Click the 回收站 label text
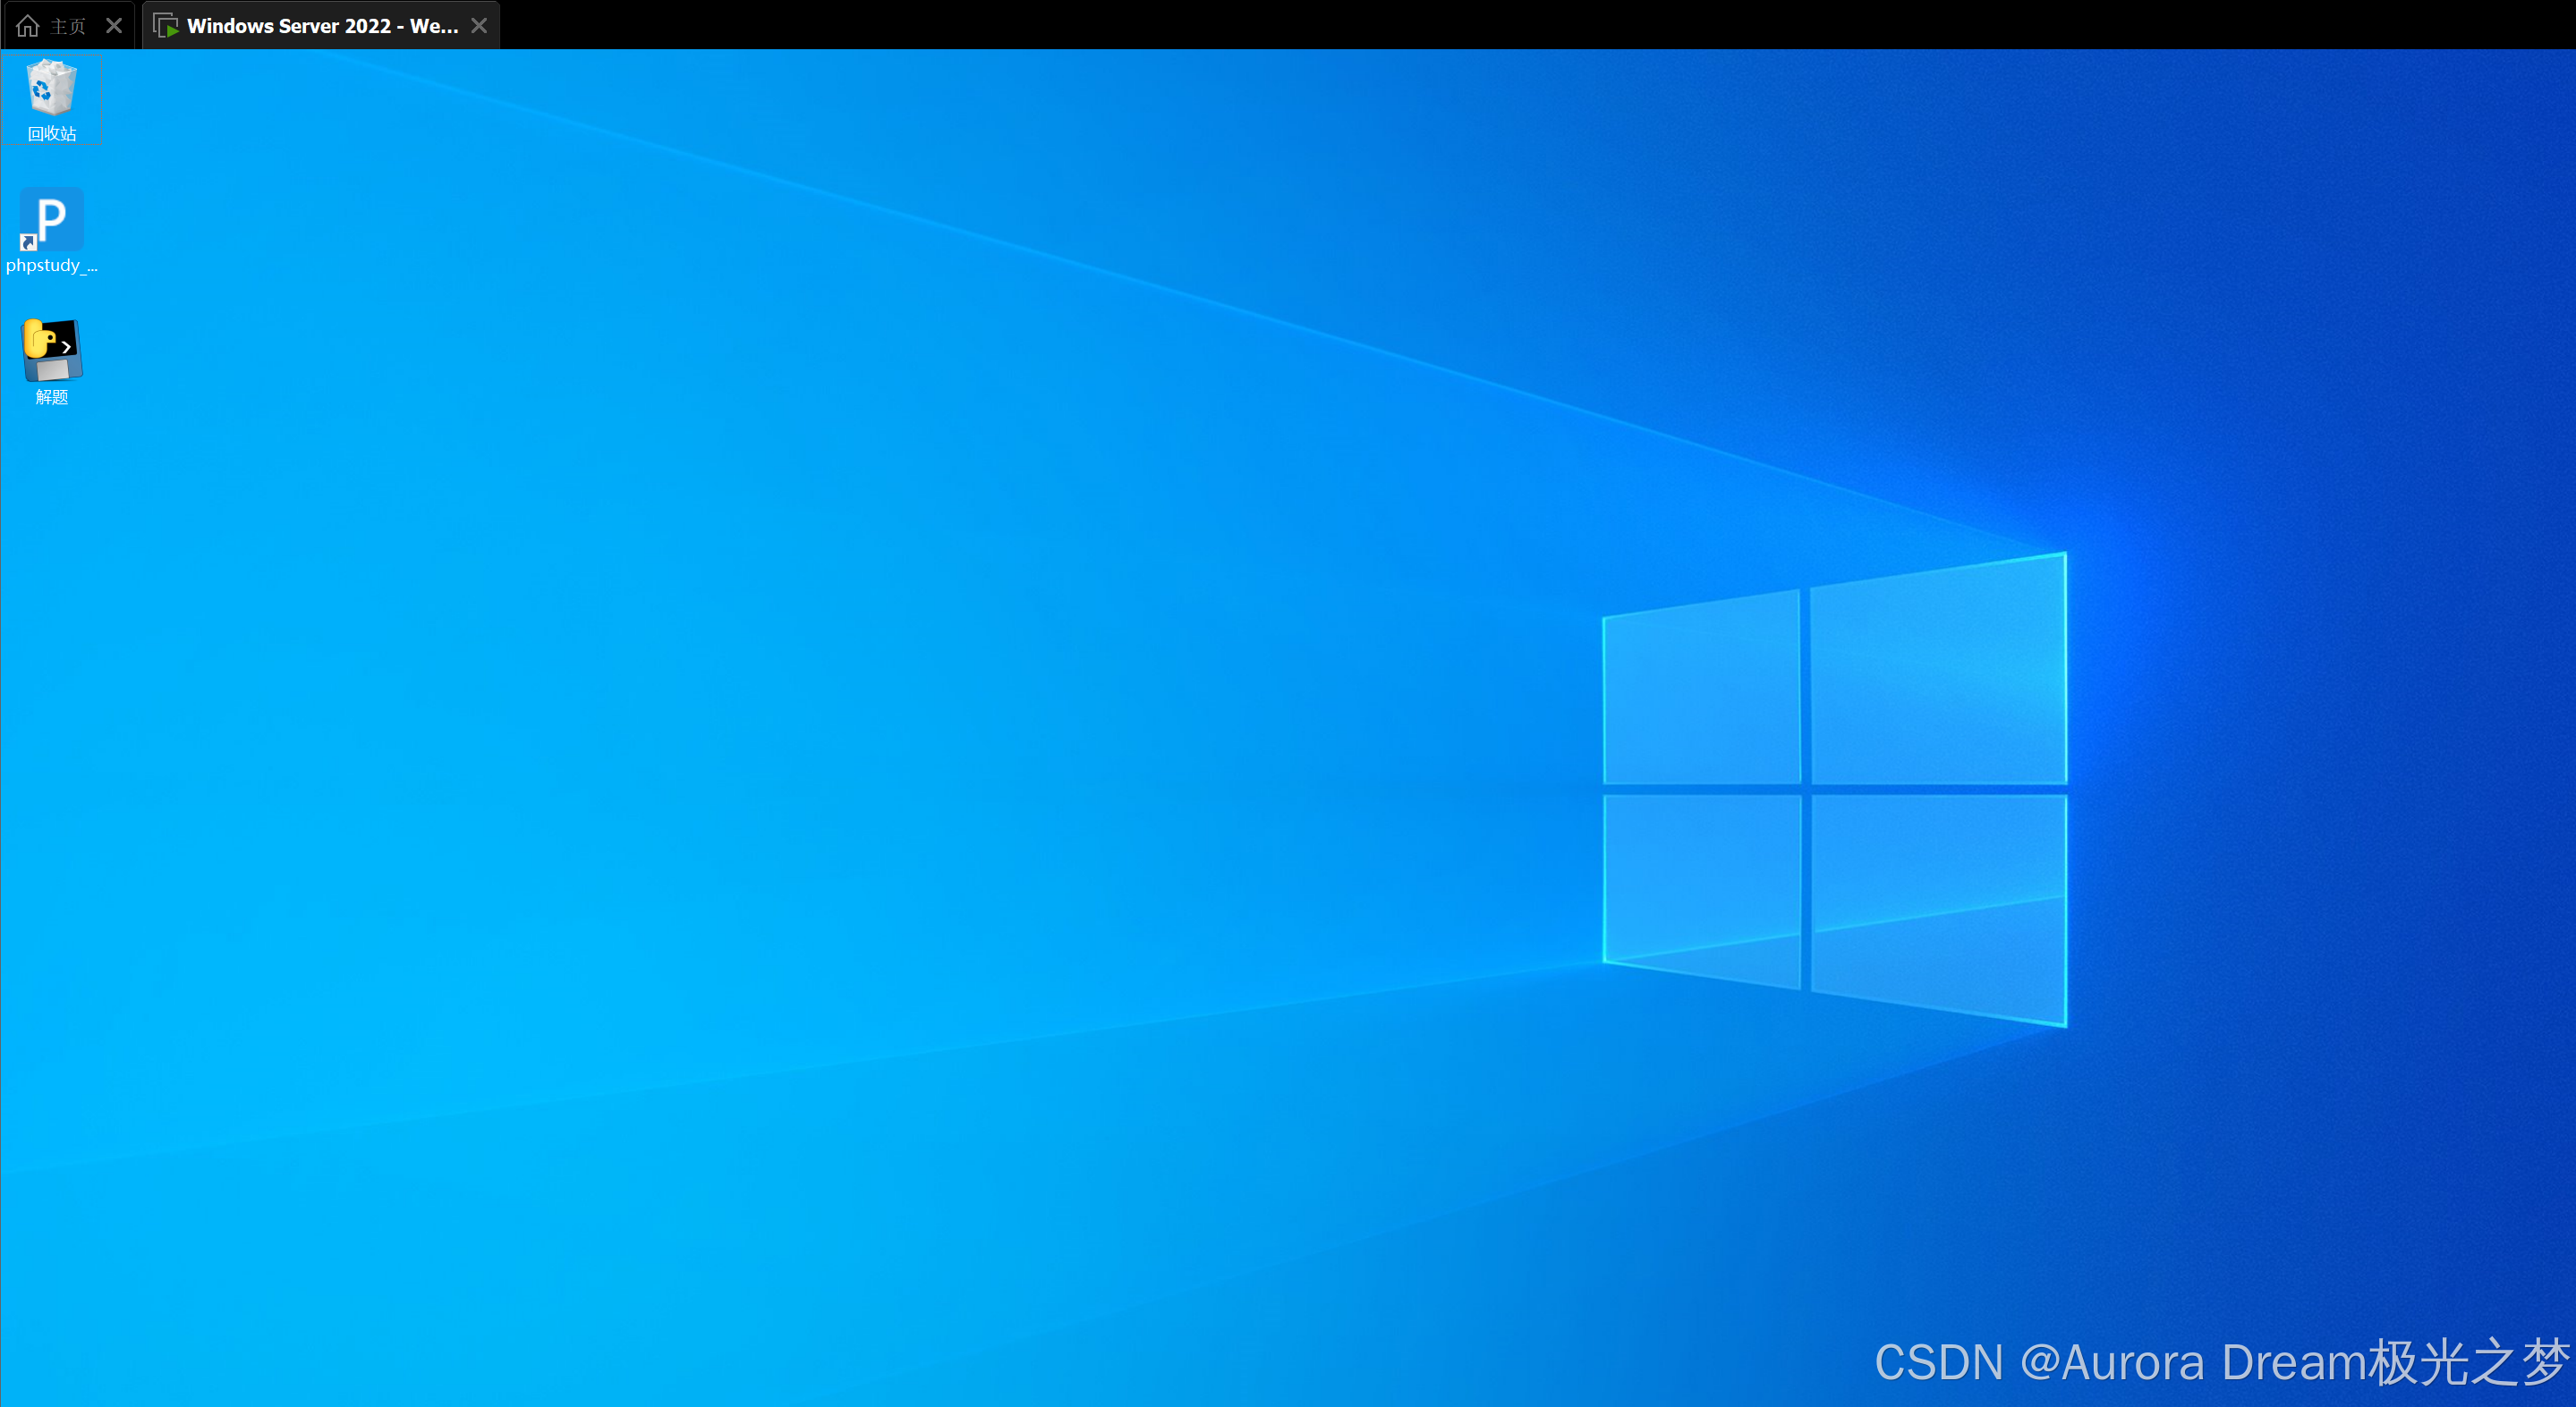 coord(51,134)
